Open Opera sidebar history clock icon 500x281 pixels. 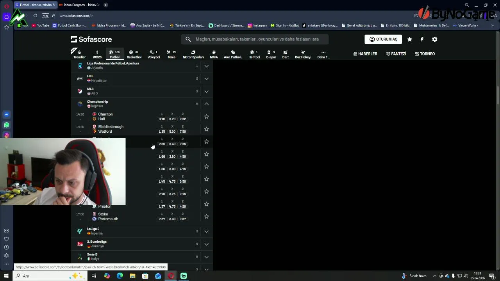pos(6,247)
